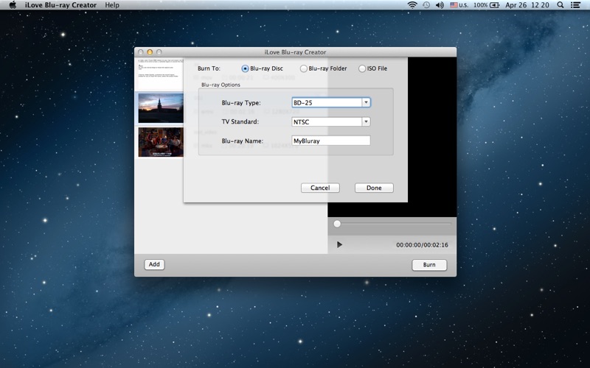Viewport: 590px width, 368px height.
Task: Open Notification Center list icon
Action: pyautogui.click(x=575, y=5)
